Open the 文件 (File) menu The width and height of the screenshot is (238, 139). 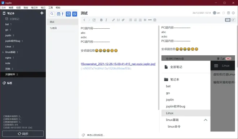click(4, 8)
